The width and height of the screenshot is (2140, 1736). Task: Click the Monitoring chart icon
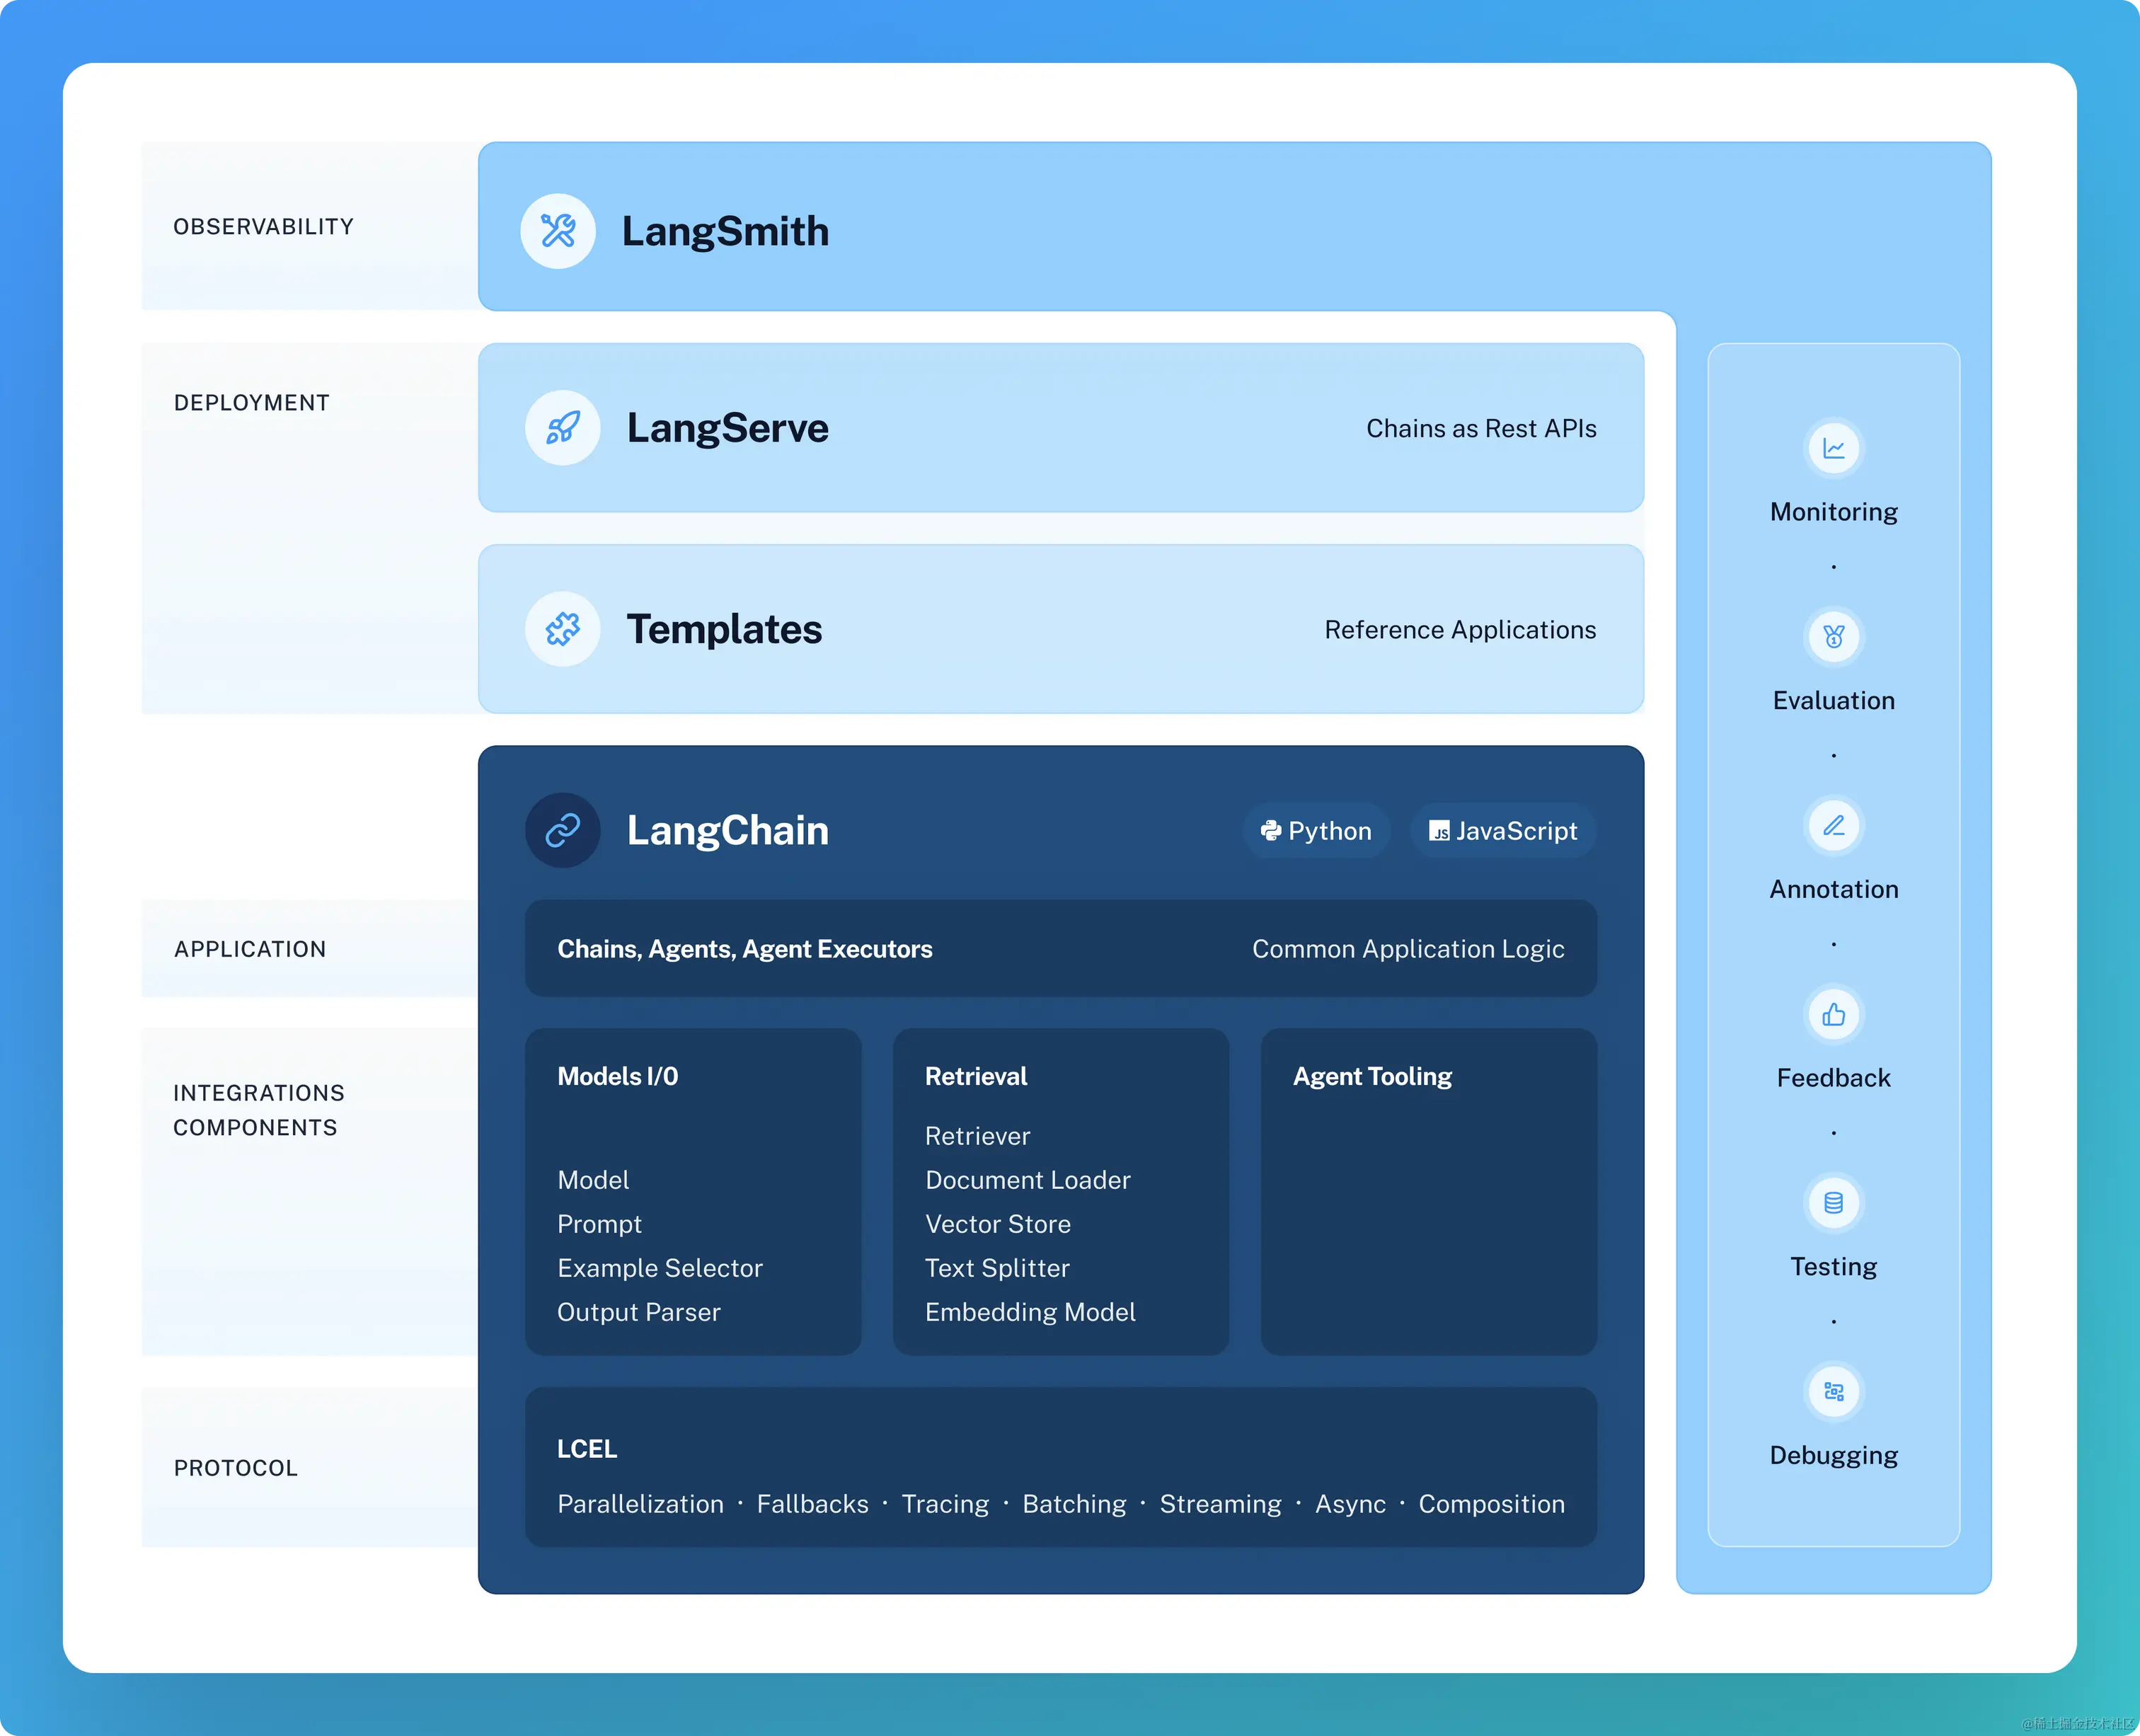[x=1833, y=448]
